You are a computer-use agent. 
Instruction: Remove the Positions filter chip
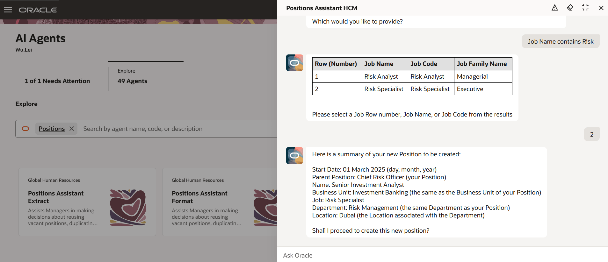[71, 128]
